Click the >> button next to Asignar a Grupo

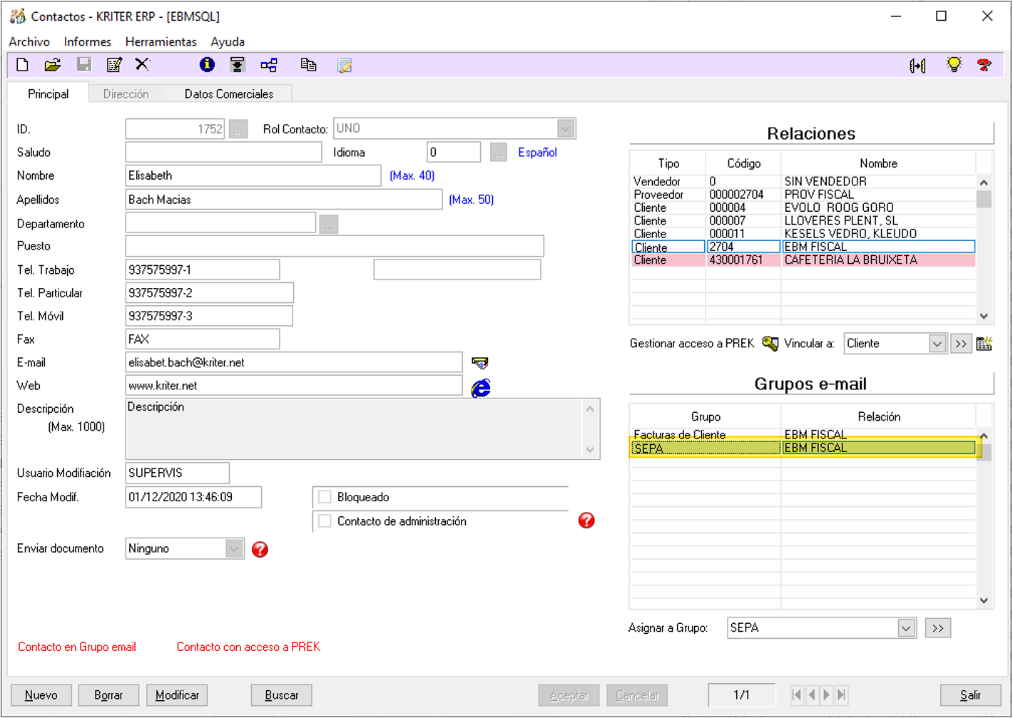tap(938, 628)
